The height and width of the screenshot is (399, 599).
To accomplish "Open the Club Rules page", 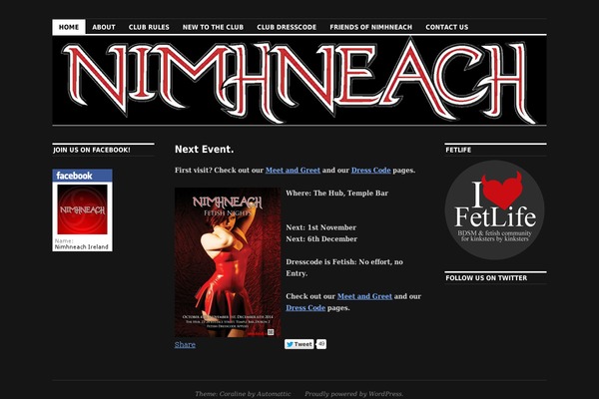I will pyautogui.click(x=149, y=27).
